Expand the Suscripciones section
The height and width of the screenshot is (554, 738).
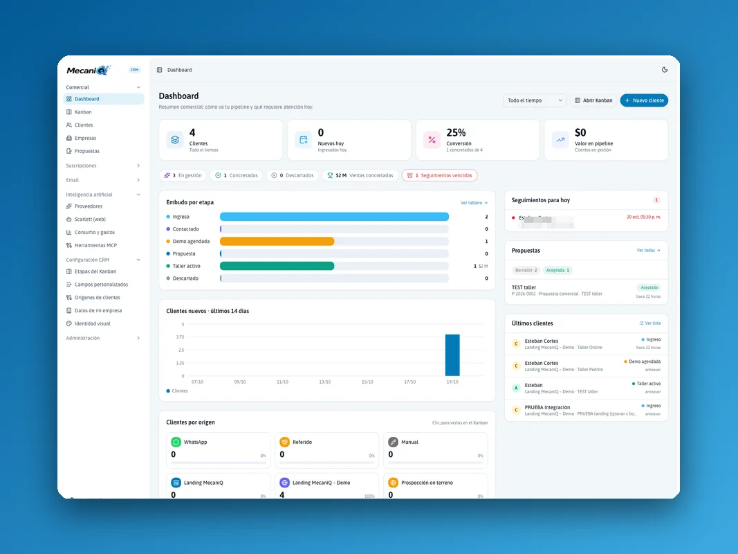tap(104, 166)
